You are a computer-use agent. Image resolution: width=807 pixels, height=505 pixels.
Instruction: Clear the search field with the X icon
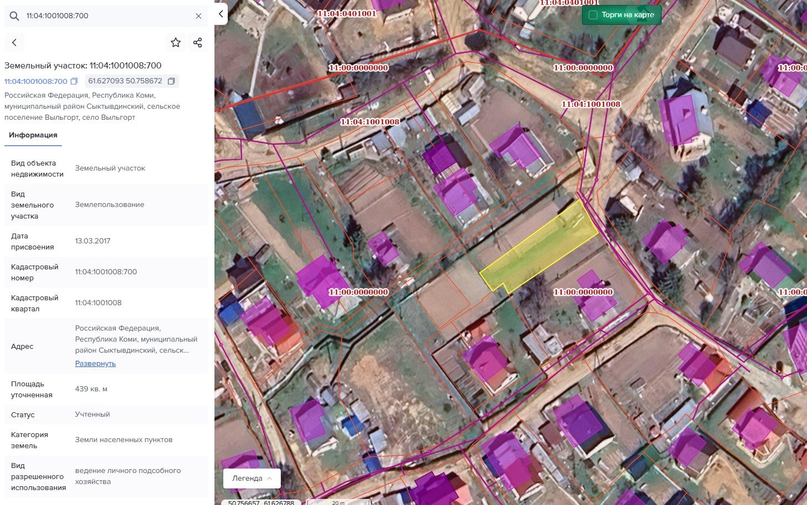(x=198, y=16)
